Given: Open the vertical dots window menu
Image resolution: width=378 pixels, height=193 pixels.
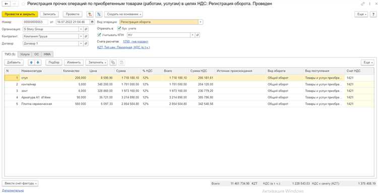Looking at the screenshot, I should tap(370, 4).
